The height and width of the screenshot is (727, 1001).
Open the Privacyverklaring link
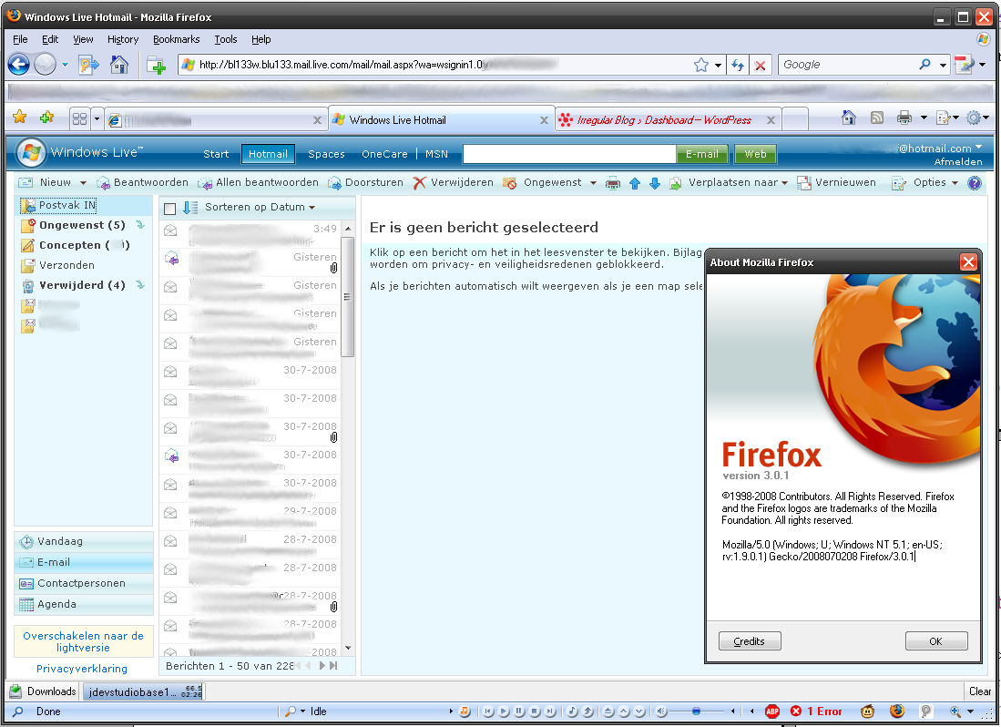(x=82, y=669)
